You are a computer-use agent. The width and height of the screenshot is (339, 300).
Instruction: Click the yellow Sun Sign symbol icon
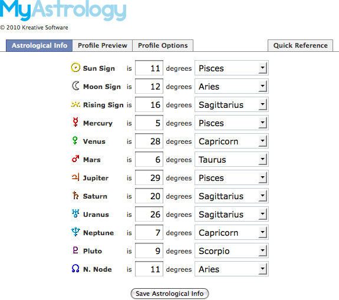(75, 67)
